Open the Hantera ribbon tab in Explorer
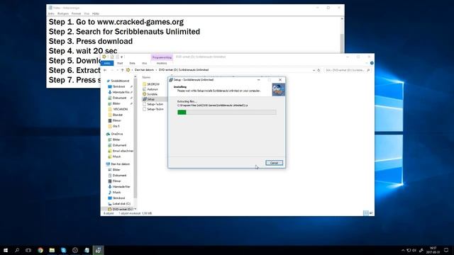The height and width of the screenshot is (255, 454). point(162,63)
